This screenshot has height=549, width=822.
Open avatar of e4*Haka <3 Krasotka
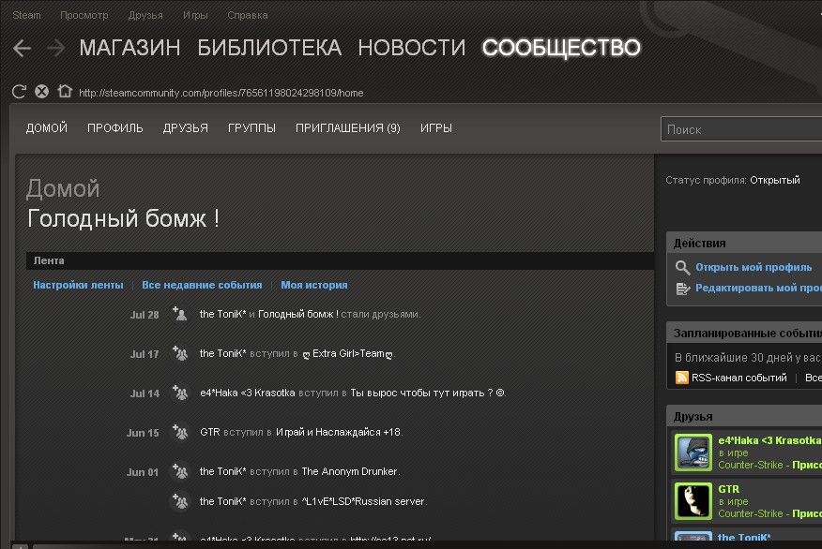click(x=693, y=453)
